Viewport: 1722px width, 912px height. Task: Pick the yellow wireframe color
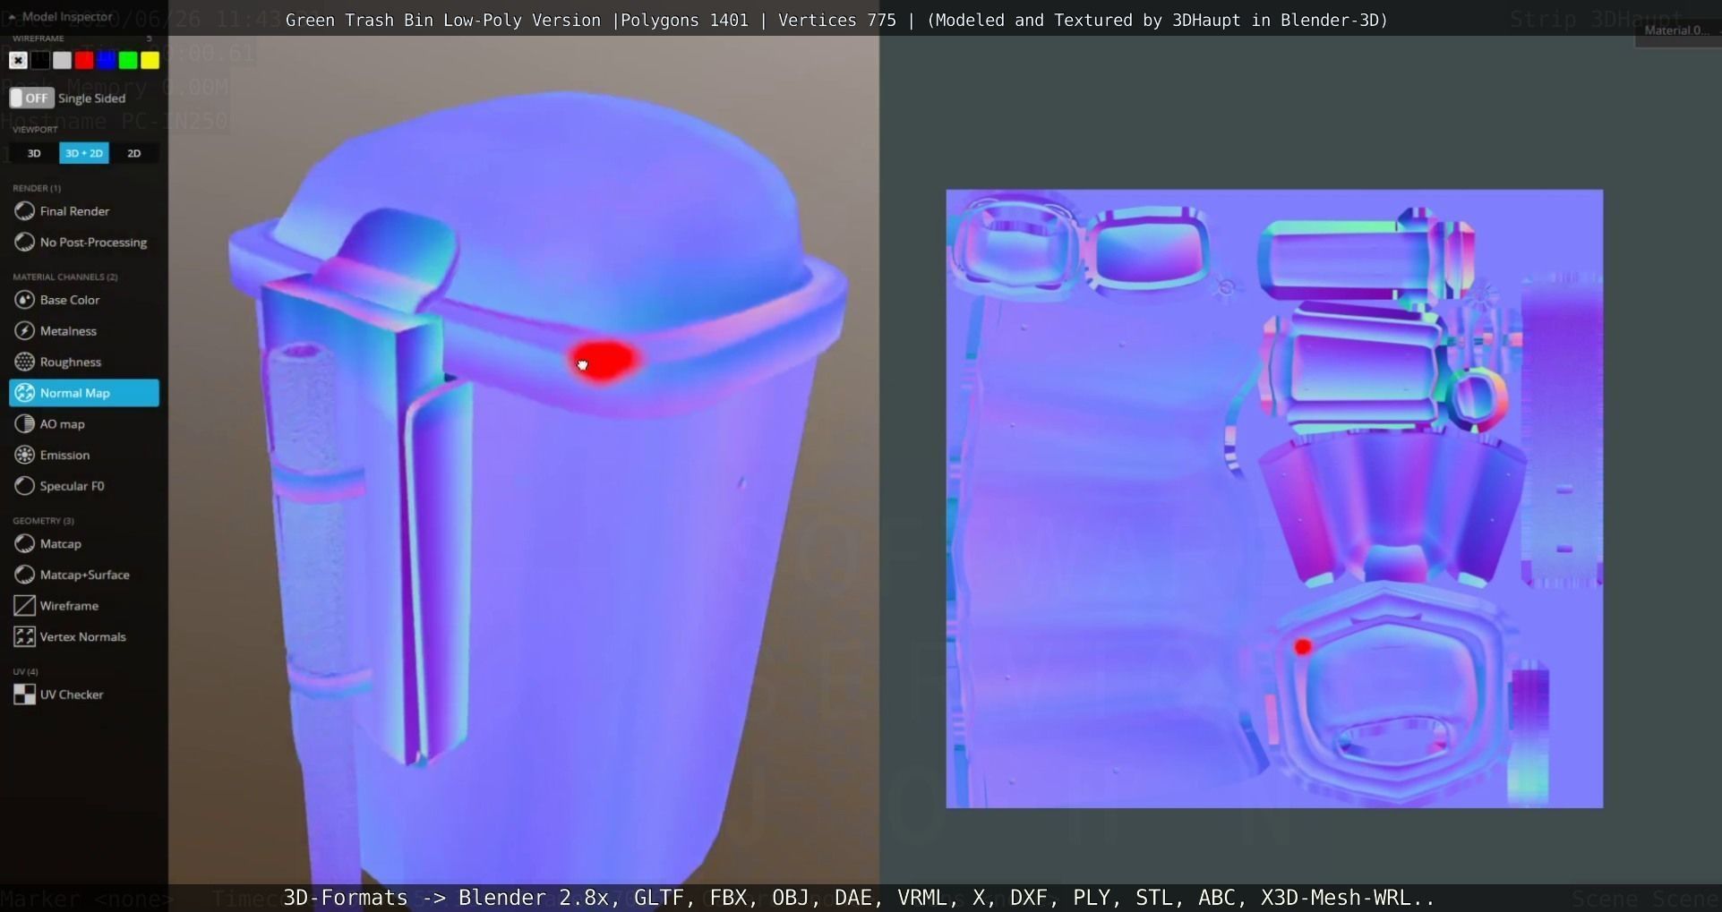coord(150,60)
